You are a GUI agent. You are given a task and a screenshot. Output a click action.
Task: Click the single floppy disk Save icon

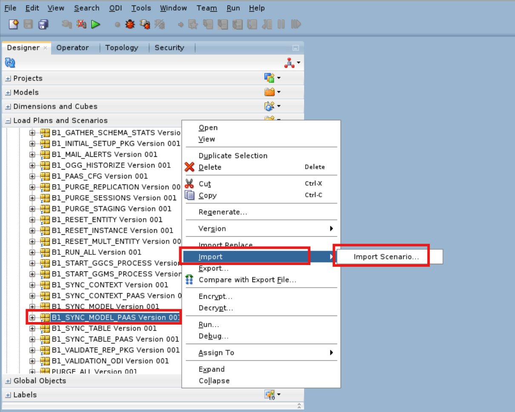click(x=28, y=24)
